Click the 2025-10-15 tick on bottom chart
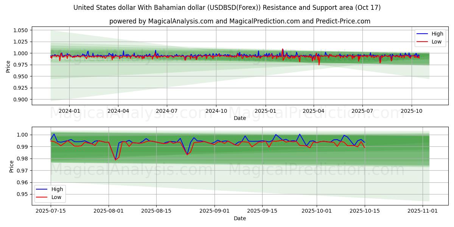 (365, 211)
